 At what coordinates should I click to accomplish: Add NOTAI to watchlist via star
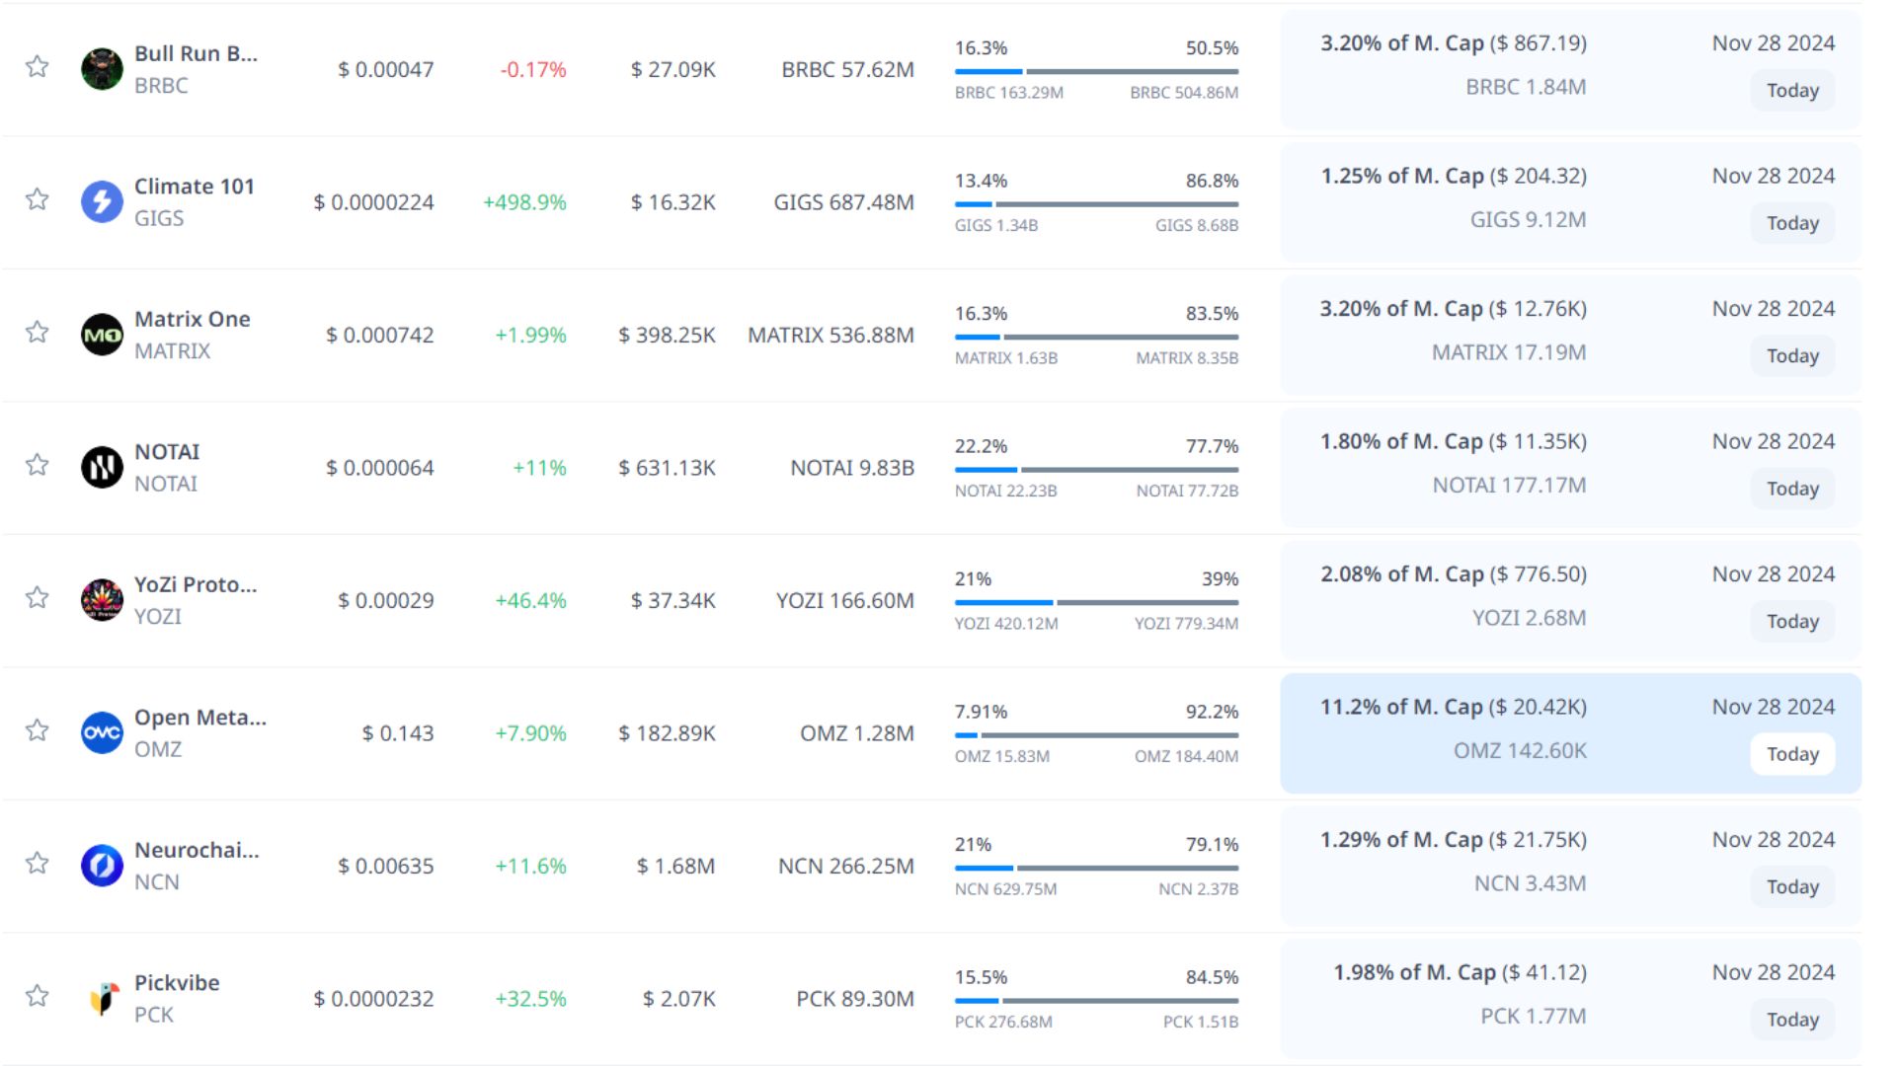38,465
